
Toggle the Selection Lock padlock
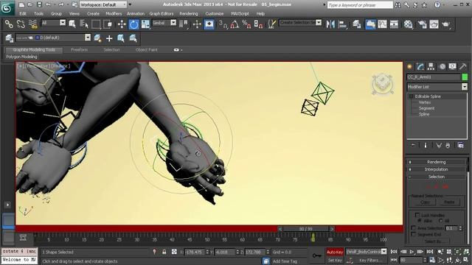coord(164,252)
